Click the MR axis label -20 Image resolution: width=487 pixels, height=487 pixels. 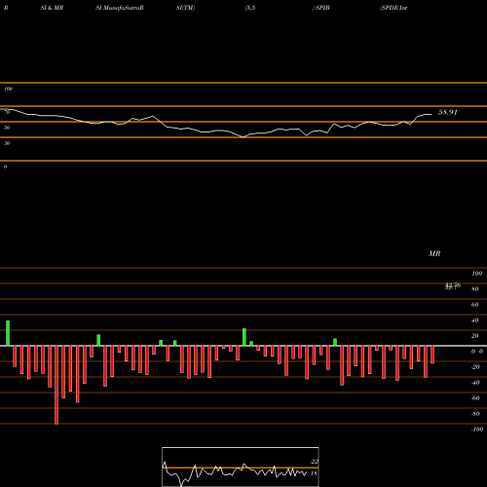tap(475, 367)
